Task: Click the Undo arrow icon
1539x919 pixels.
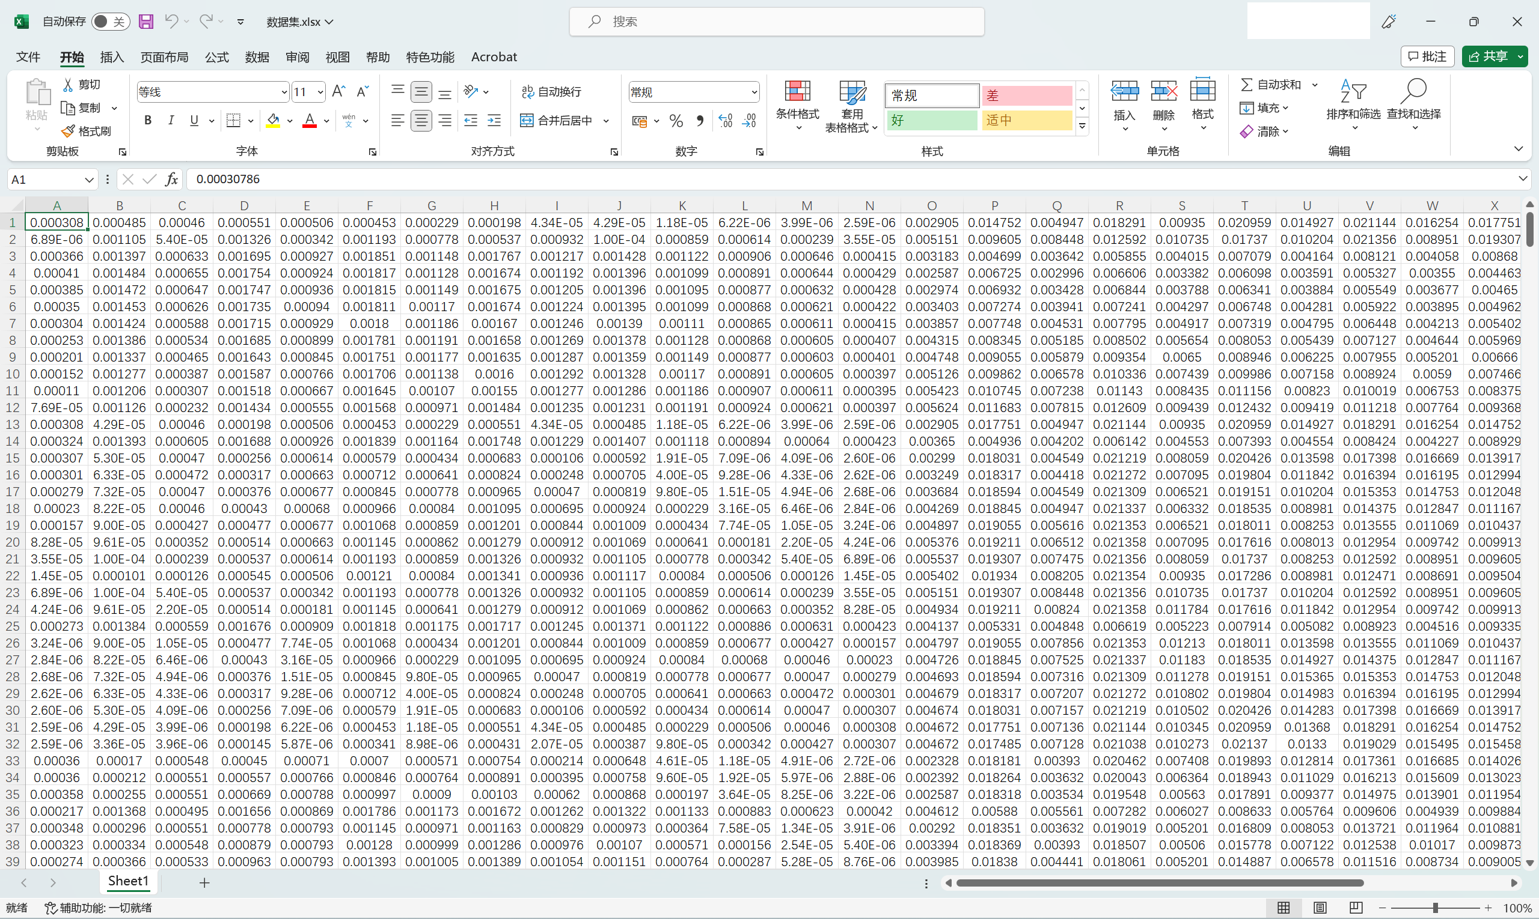Action: (172, 21)
